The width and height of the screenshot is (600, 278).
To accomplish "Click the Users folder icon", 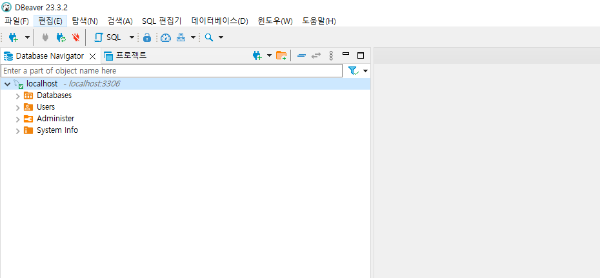I will point(28,107).
